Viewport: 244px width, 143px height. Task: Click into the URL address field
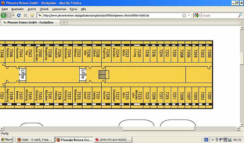pos(112,16)
